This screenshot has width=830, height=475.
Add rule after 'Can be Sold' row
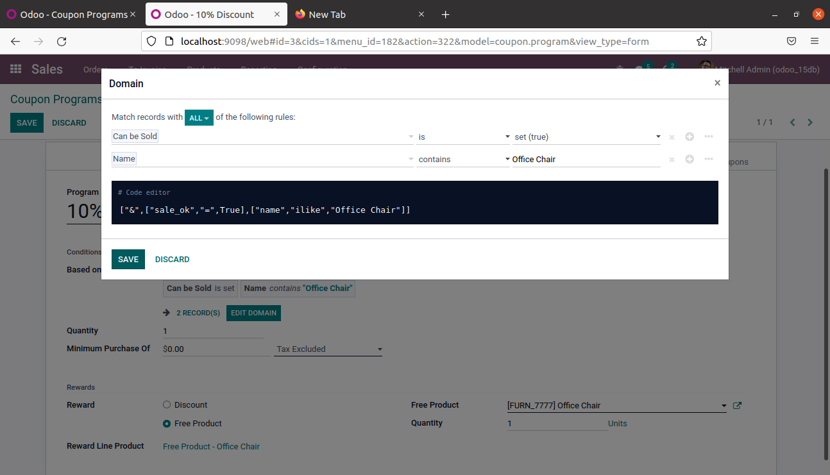coord(690,137)
